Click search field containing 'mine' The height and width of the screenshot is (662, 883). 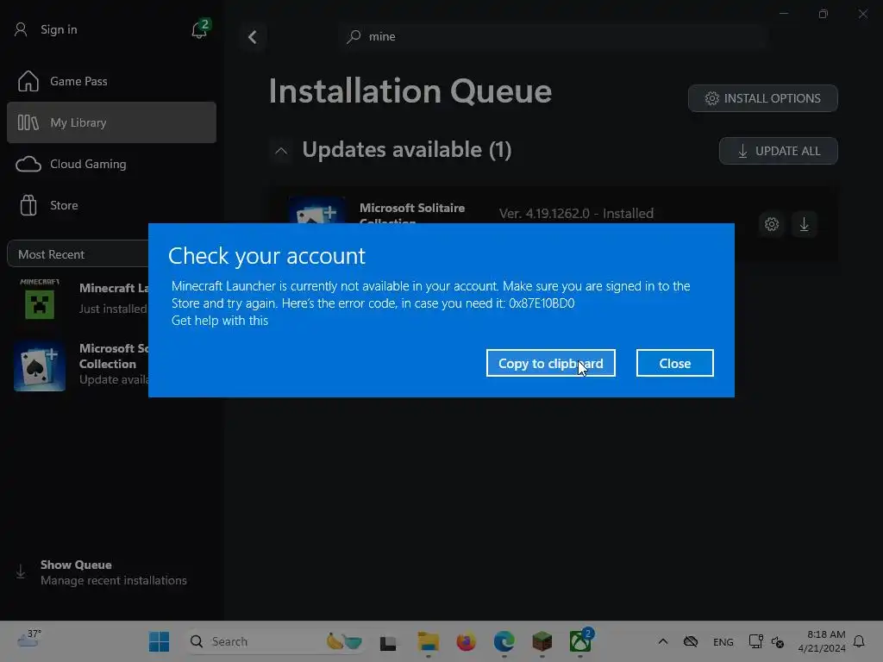click(x=553, y=36)
